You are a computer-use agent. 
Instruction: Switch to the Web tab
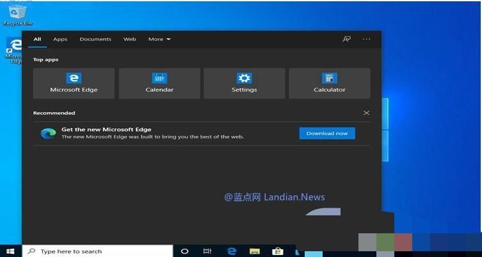[130, 39]
